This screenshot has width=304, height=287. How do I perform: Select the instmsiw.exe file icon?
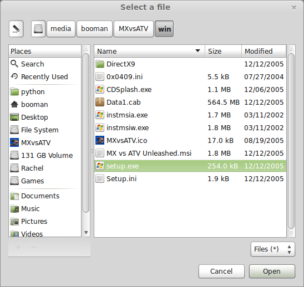coord(100,127)
